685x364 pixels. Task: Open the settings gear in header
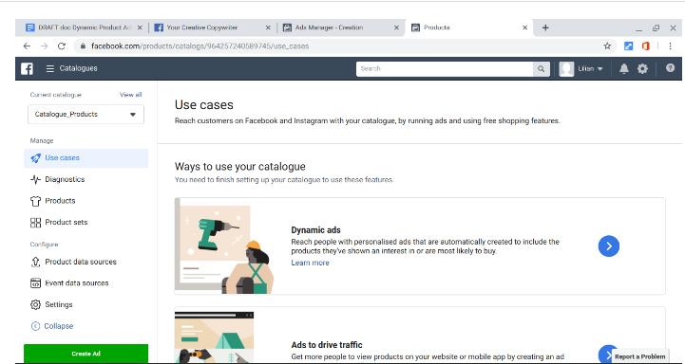point(642,68)
